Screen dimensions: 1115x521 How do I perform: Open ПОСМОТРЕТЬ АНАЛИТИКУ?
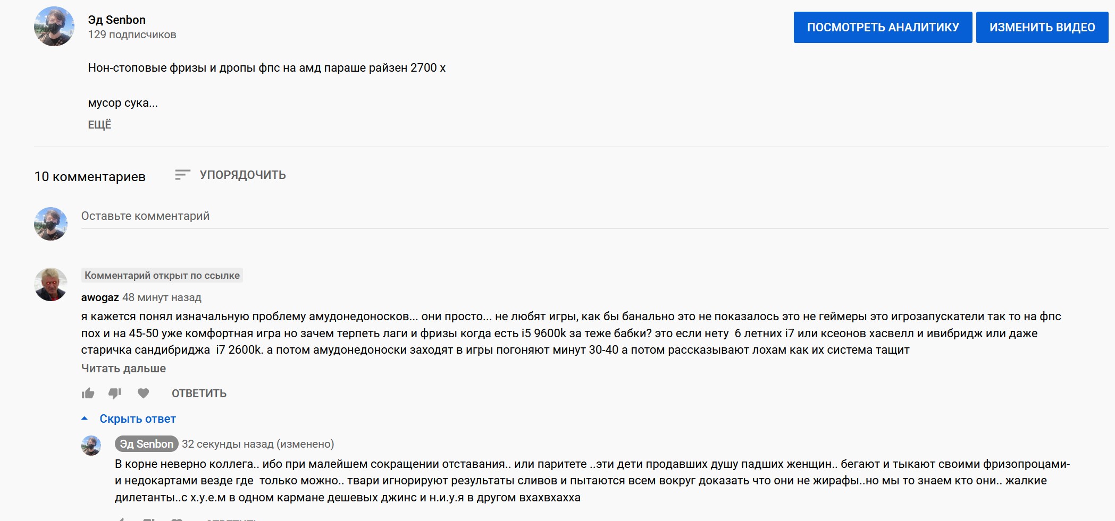pyautogui.click(x=883, y=28)
